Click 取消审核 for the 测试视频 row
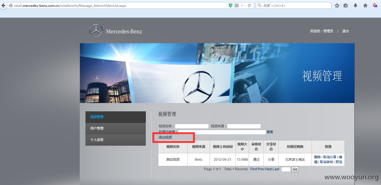Screen dimensions: 381x185 (326, 162)
